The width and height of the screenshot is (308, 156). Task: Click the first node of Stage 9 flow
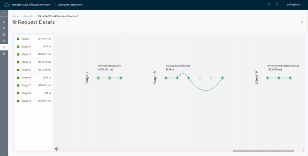(x=267, y=78)
